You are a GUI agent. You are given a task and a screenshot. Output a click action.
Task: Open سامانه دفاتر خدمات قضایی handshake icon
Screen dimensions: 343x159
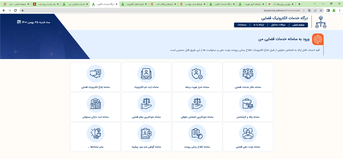click(x=247, y=74)
